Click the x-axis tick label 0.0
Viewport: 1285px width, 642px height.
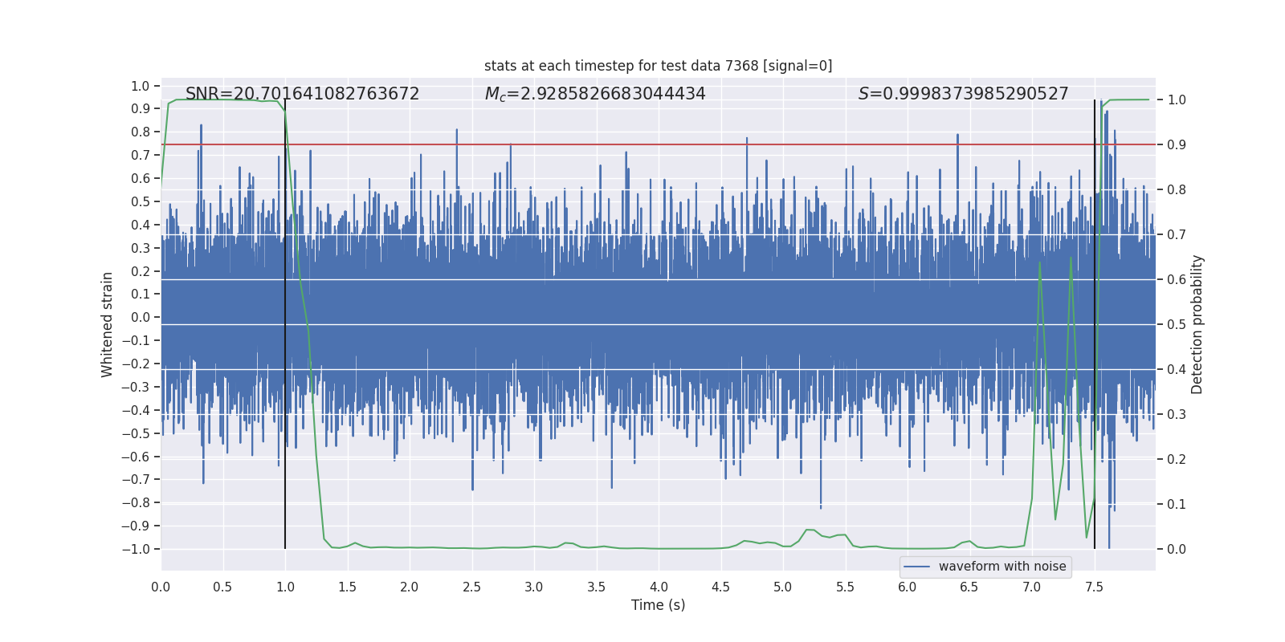pyautogui.click(x=161, y=587)
